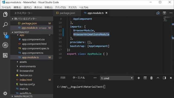Open main.ts file

point(32,89)
